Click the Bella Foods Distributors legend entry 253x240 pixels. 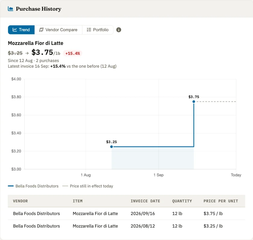[33, 186]
